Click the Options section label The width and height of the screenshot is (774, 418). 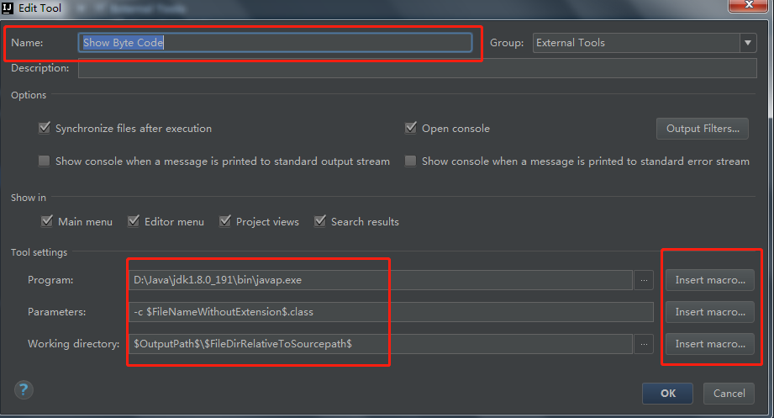[29, 95]
